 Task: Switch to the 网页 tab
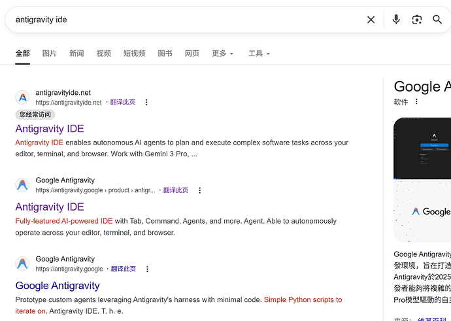pyautogui.click(x=192, y=54)
